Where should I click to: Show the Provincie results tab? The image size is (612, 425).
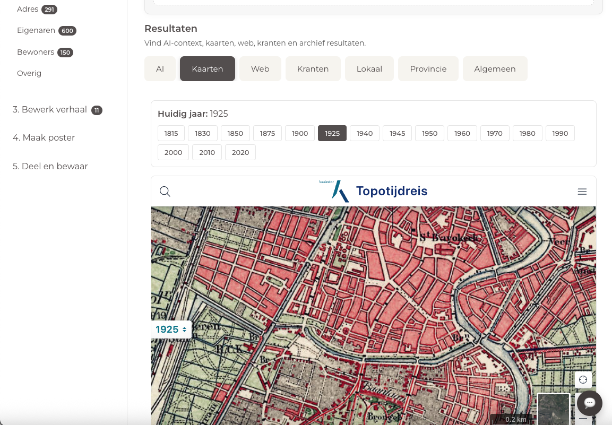(x=428, y=69)
